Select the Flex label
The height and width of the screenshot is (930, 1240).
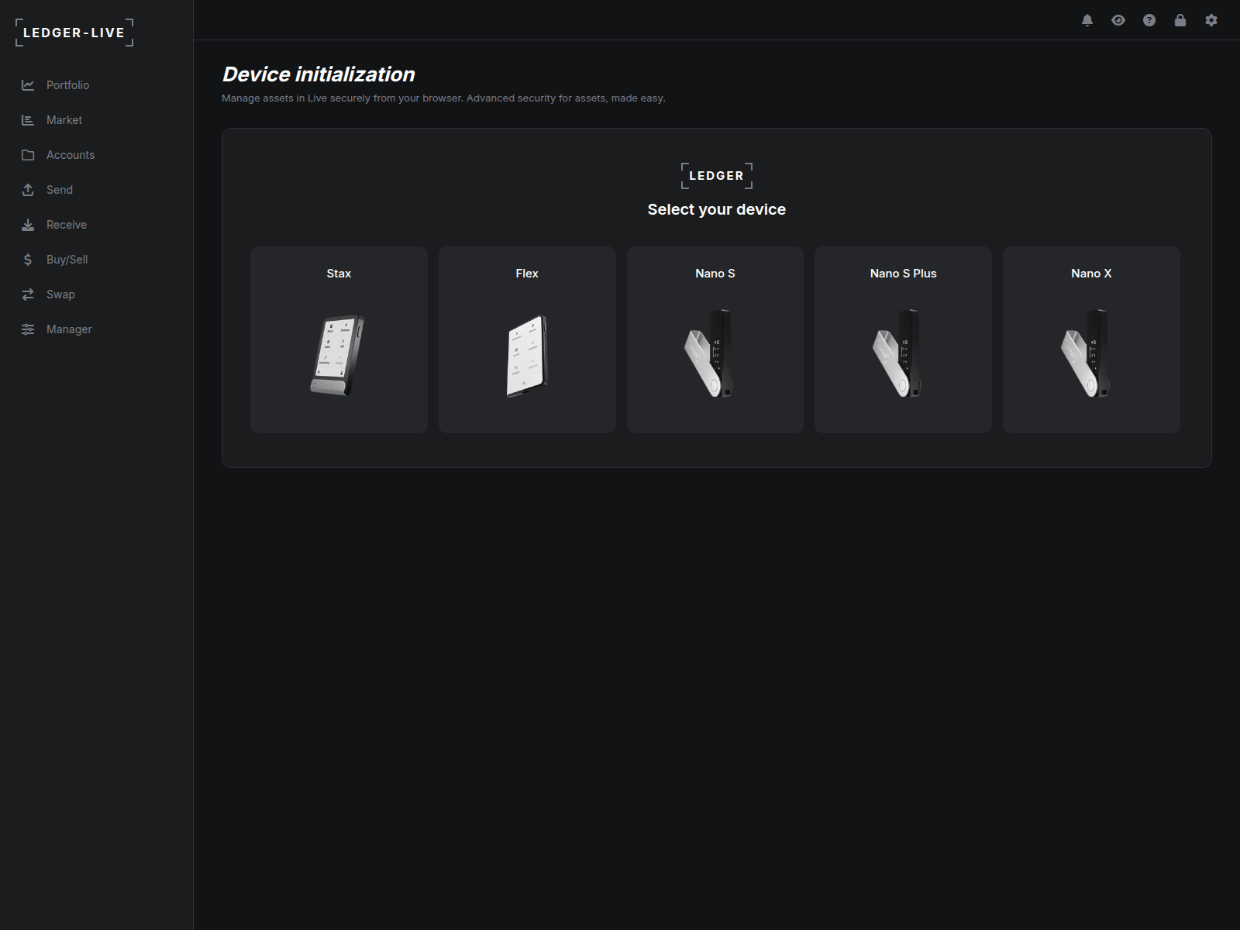coord(527,274)
